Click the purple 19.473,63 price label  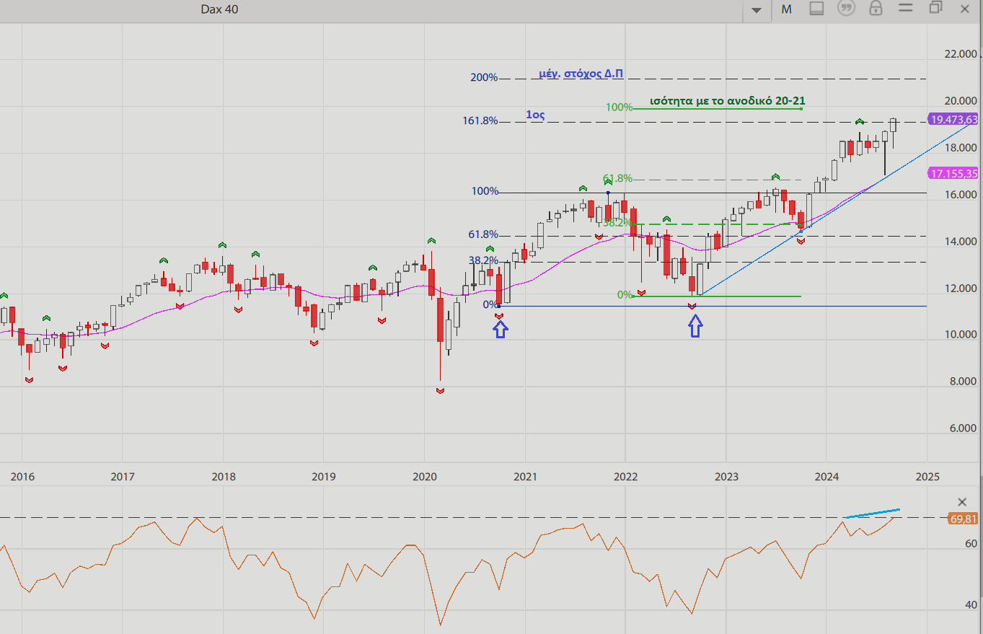pyautogui.click(x=953, y=120)
